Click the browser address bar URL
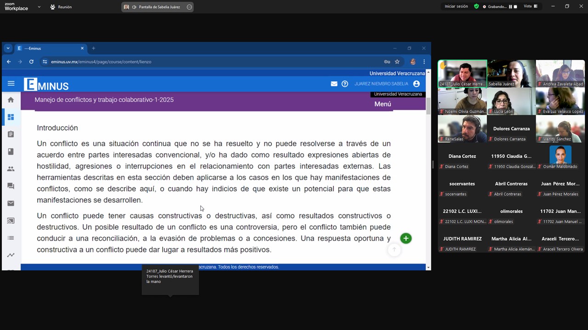588x330 pixels. tap(101, 62)
